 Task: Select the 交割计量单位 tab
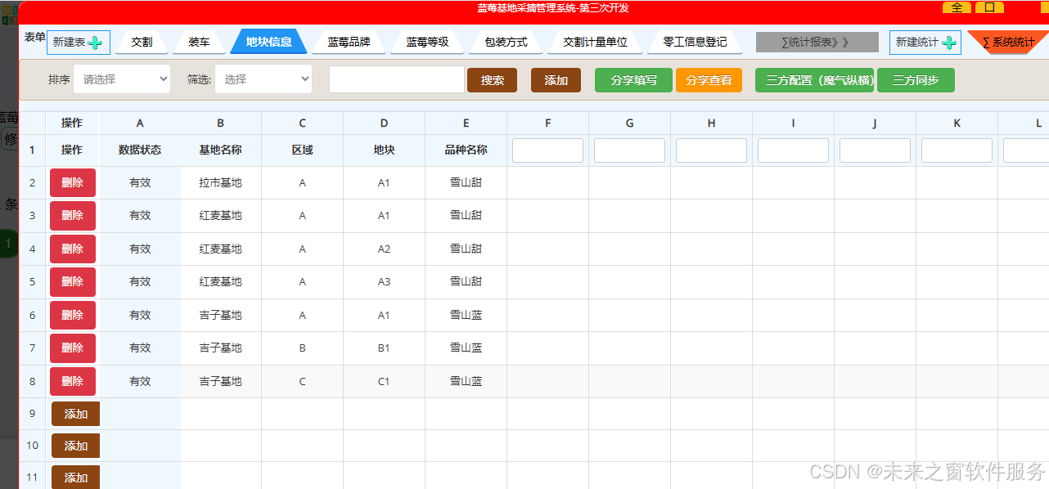pyautogui.click(x=595, y=42)
